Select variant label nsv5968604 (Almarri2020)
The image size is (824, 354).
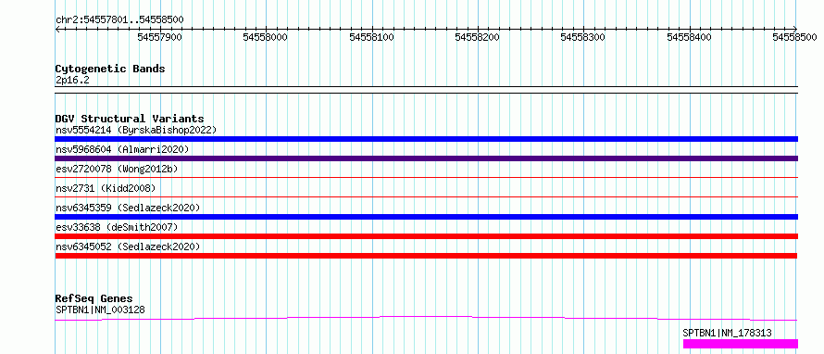point(122,149)
